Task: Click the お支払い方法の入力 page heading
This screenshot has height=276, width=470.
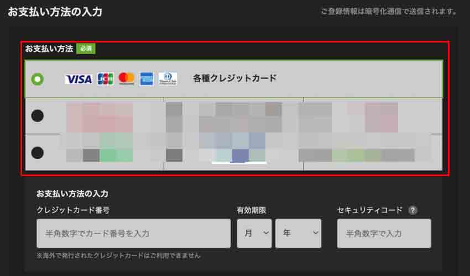Action: 55,12
